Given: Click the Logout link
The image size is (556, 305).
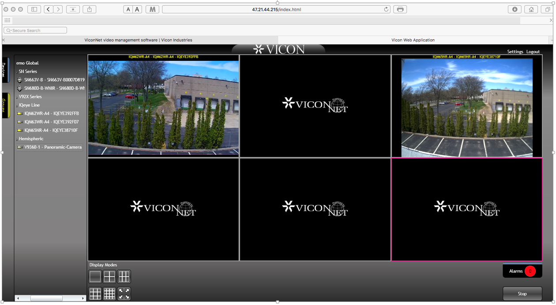Looking at the screenshot, I should (533, 52).
